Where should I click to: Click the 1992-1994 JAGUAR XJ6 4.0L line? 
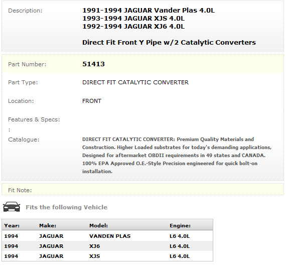[x=133, y=26]
